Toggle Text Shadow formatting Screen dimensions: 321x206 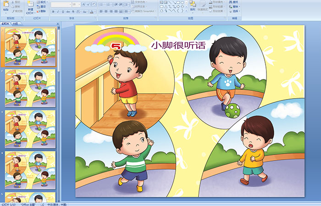pyautogui.click(x=73, y=11)
